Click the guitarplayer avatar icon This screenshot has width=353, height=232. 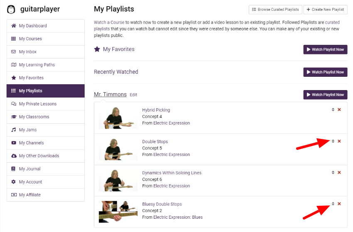tap(11, 9)
